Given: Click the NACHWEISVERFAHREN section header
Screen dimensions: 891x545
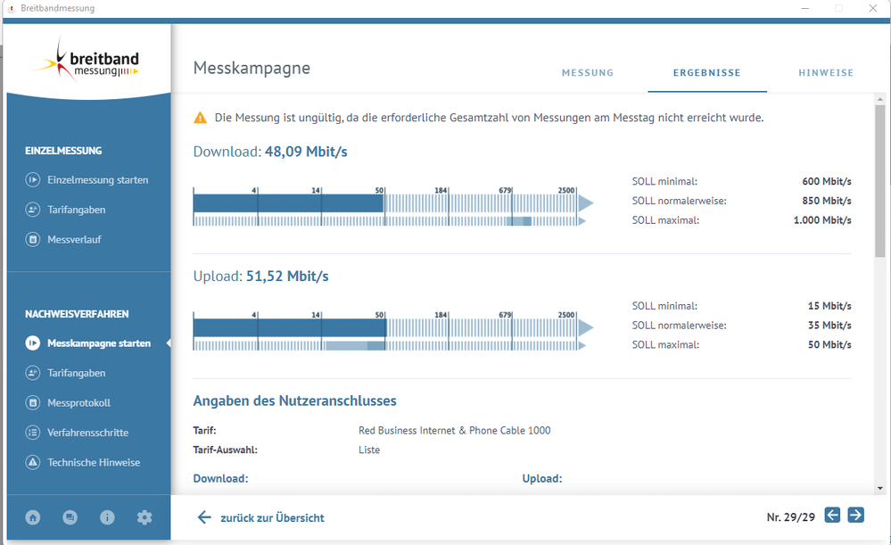Looking at the screenshot, I should click(77, 314).
